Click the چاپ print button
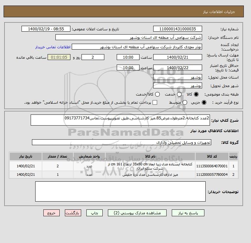The height and width of the screenshot is (243, 251). pyautogui.click(x=95, y=213)
